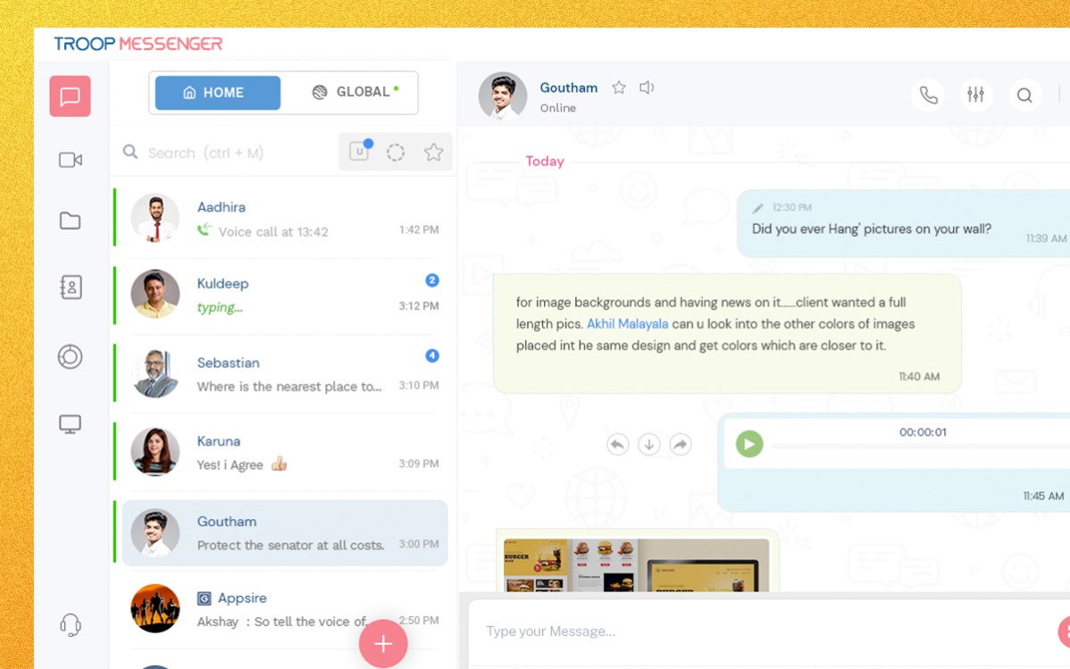This screenshot has width=1070, height=669.
Task: Open the headset support icon
Action: click(71, 624)
